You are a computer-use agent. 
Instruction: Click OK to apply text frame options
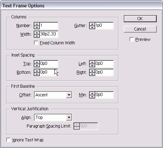(x=140, y=19)
